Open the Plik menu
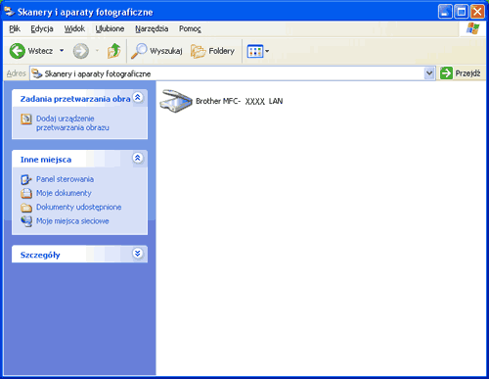Image resolution: width=489 pixels, height=379 pixels. [15, 28]
